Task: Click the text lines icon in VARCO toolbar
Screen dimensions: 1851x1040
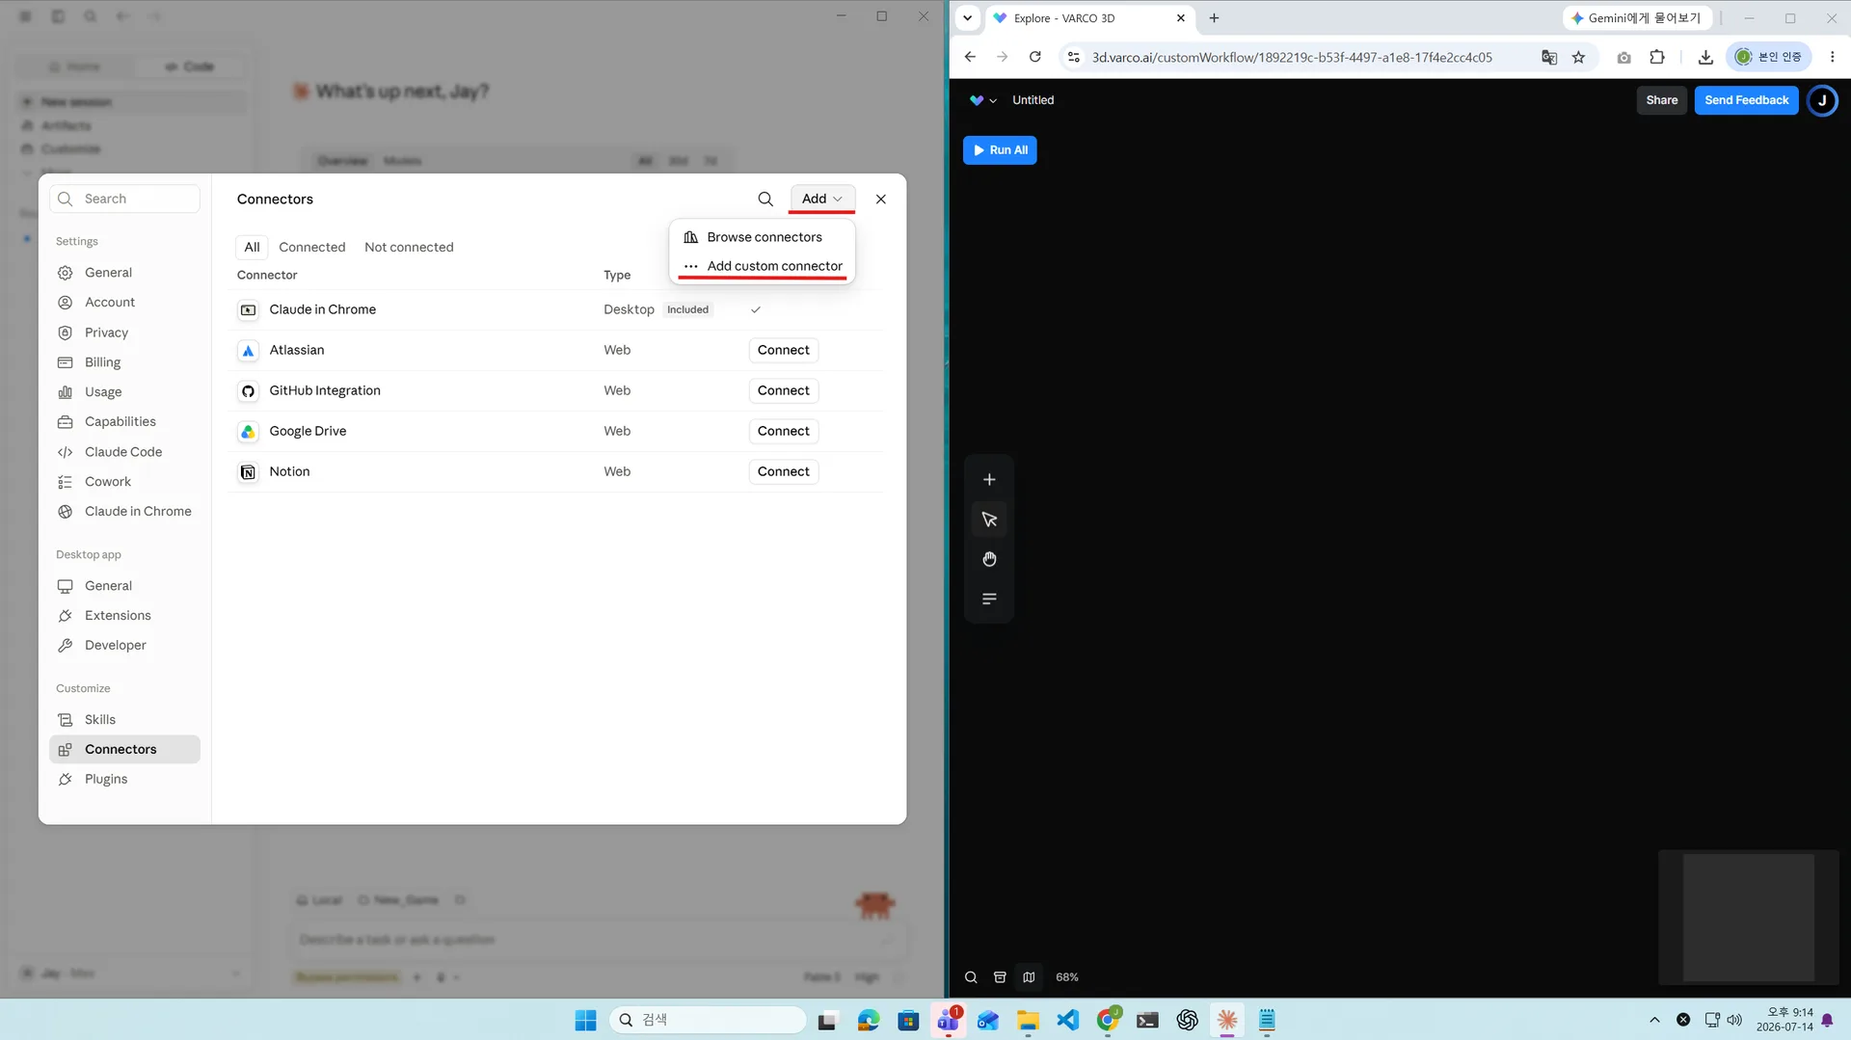Action: (989, 599)
